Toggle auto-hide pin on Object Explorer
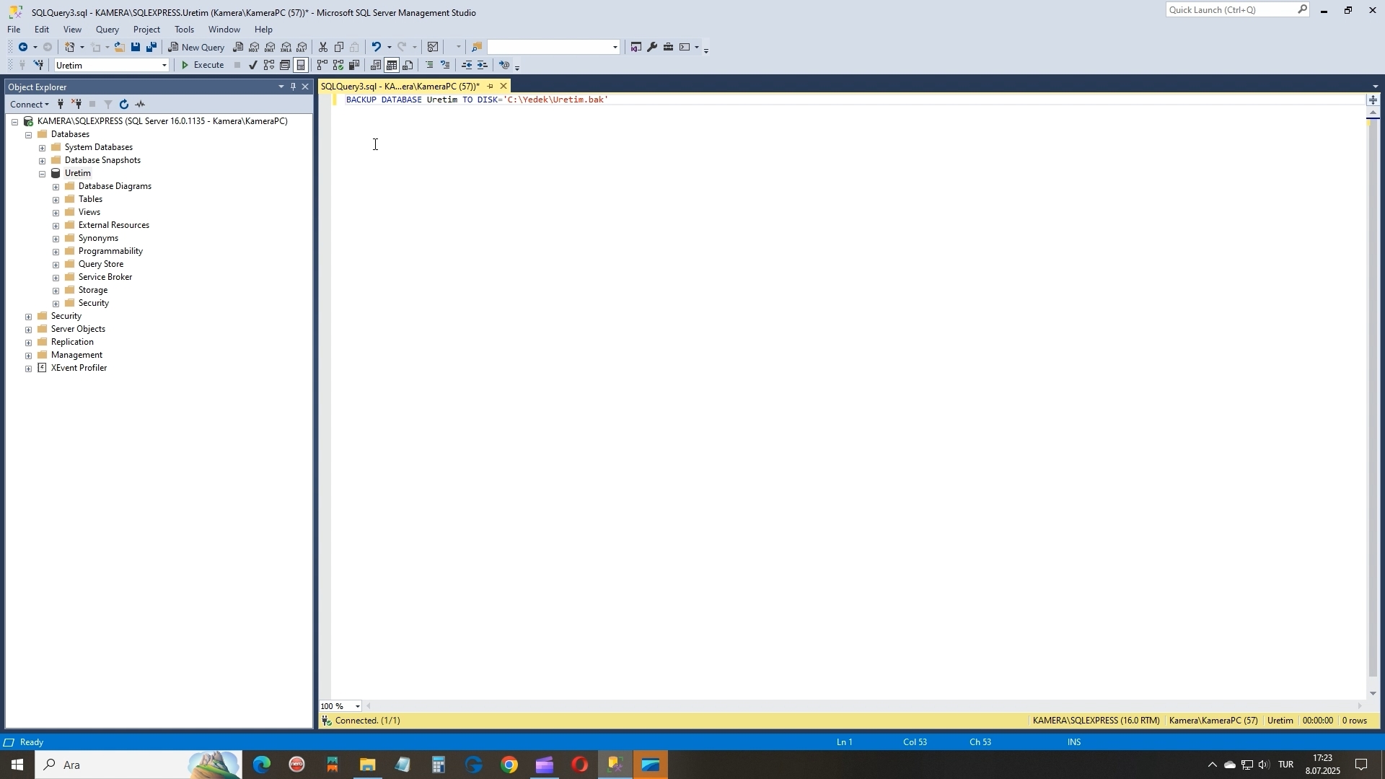The width and height of the screenshot is (1385, 779). (293, 87)
